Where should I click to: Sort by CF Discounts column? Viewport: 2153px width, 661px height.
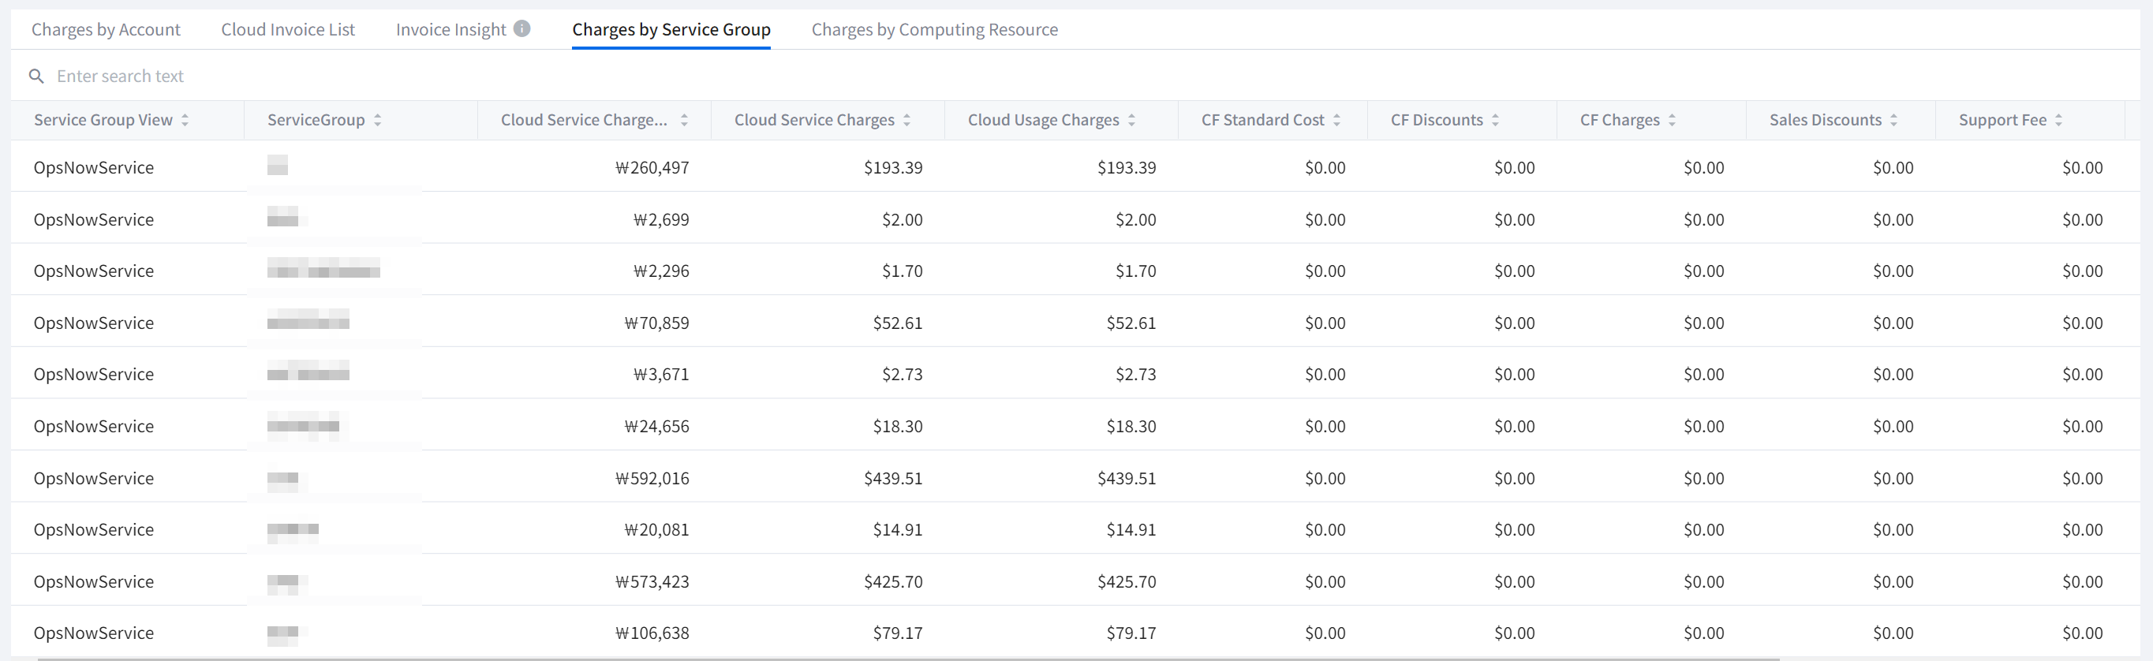point(1495,121)
